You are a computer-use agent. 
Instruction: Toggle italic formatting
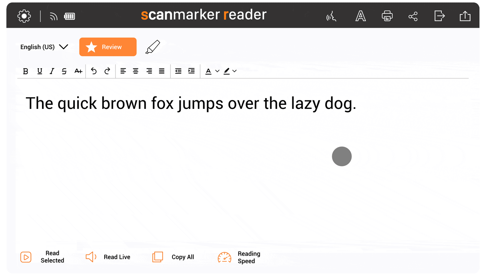tap(52, 71)
